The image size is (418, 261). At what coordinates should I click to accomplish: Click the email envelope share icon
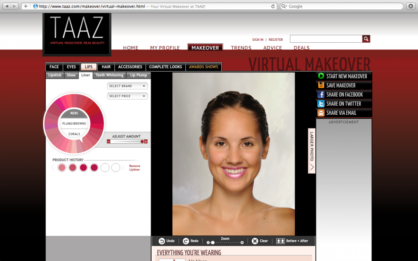[x=321, y=113]
